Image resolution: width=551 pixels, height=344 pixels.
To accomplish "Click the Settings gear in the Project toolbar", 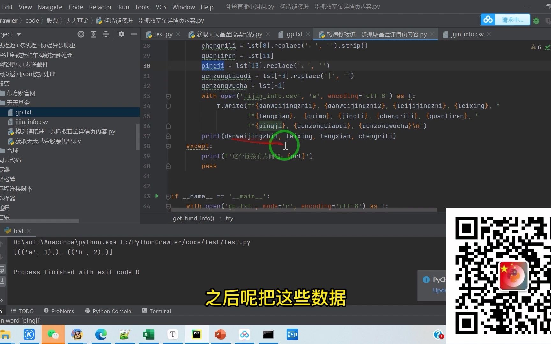I will pyautogui.click(x=121, y=34).
